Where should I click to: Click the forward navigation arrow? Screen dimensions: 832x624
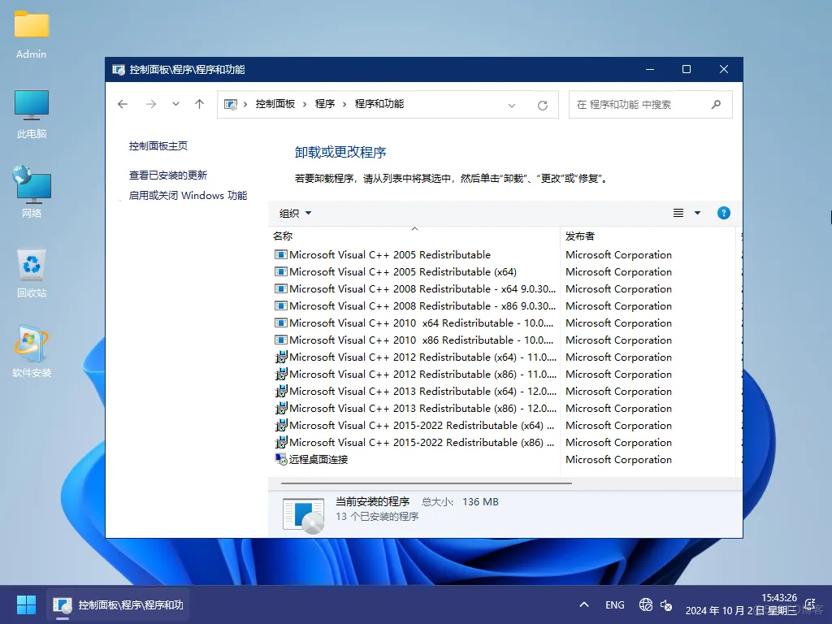coord(150,104)
